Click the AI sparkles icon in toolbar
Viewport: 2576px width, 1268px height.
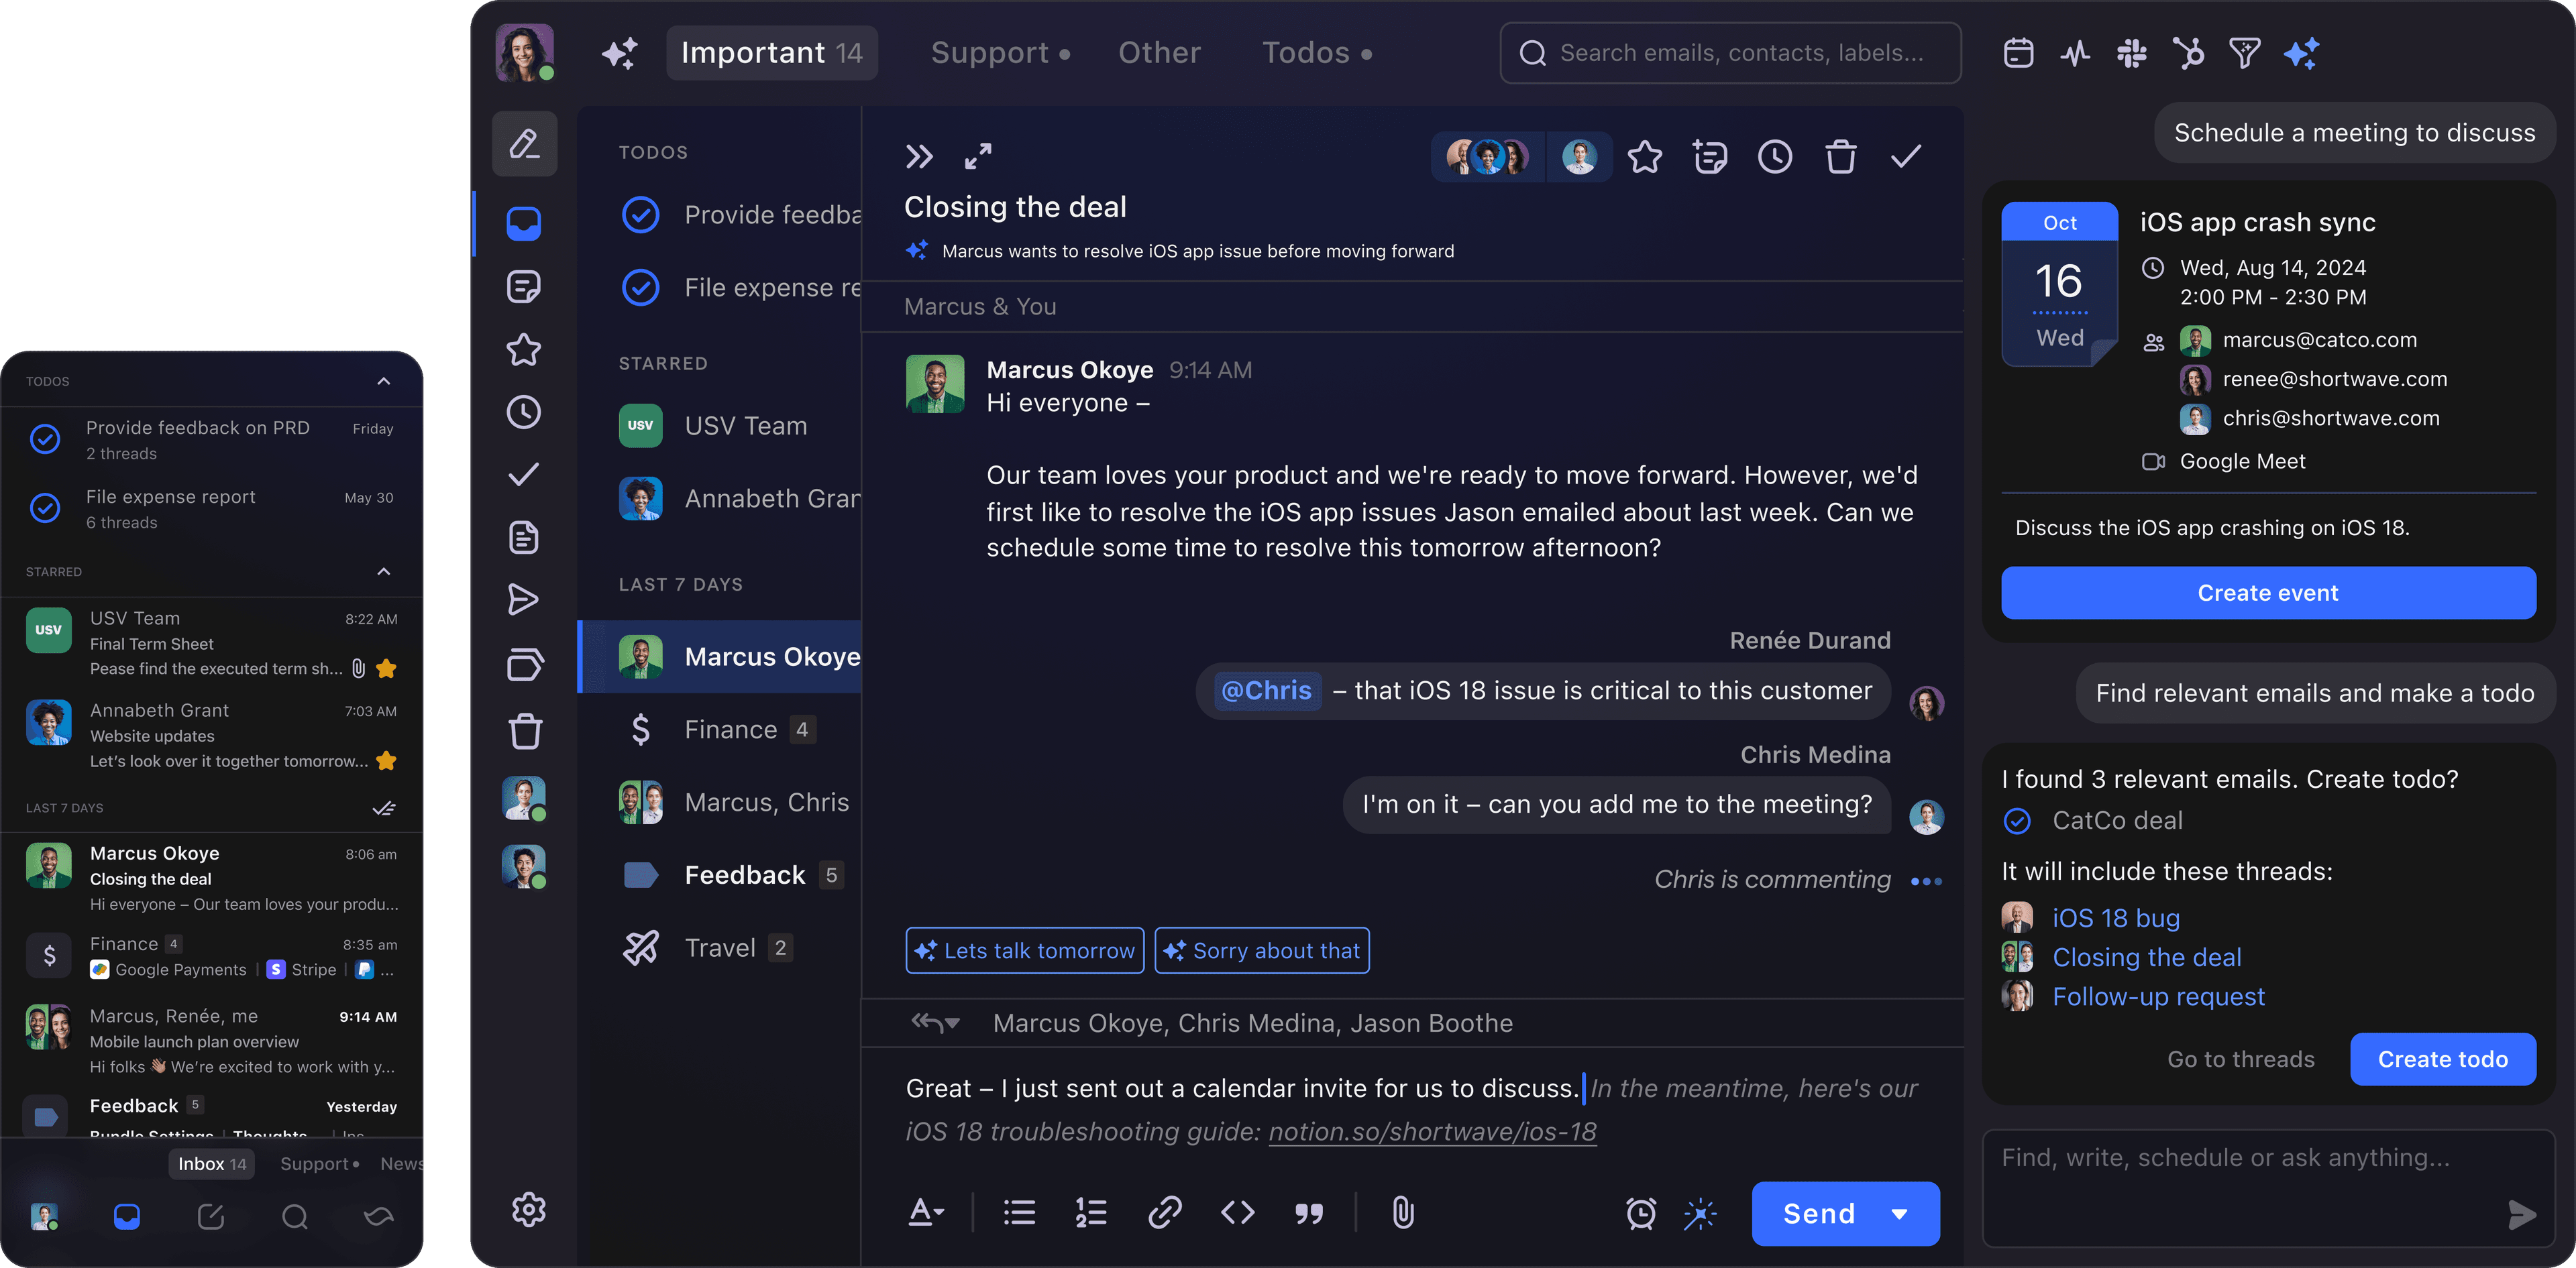coord(2300,52)
